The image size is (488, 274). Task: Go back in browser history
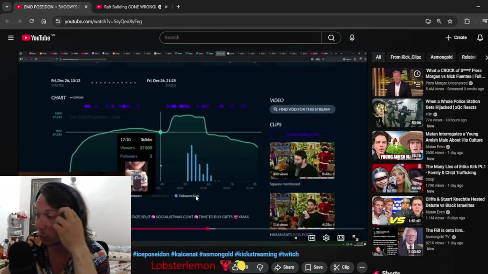[x=8, y=21]
